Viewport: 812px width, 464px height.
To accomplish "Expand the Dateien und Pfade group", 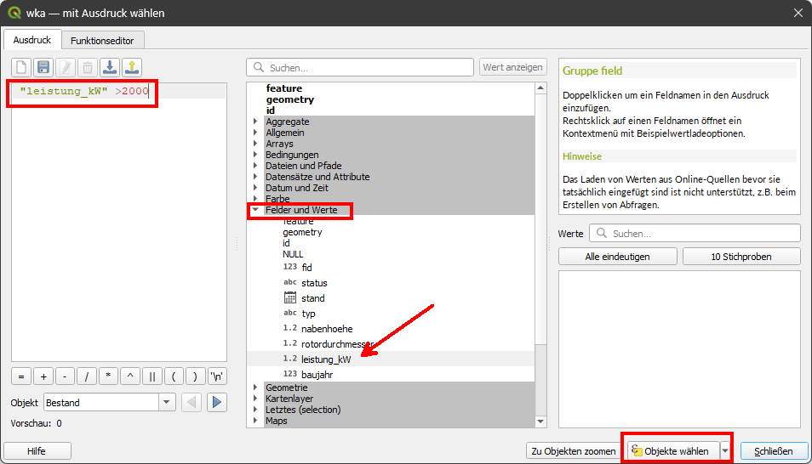I will (255, 166).
